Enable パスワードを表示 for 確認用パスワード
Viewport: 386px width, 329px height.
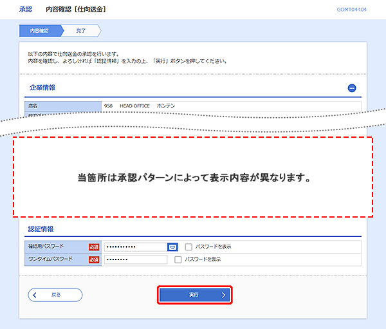(x=188, y=247)
